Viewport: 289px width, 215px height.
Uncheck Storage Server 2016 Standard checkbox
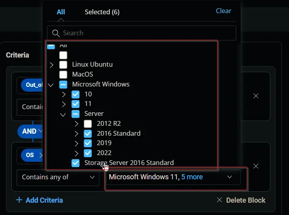[x=76, y=163]
